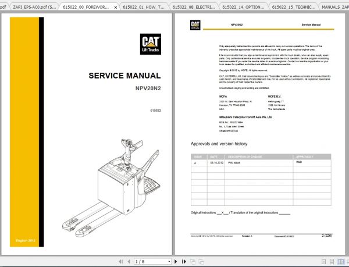This screenshot has width=349, height=267.
Task: Open the ZAPI_EPS-AC0.pdf tab
Action: (34, 7)
